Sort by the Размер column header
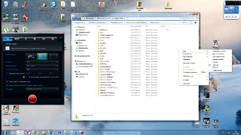241x135 pixels. pyautogui.click(x=163, y=26)
